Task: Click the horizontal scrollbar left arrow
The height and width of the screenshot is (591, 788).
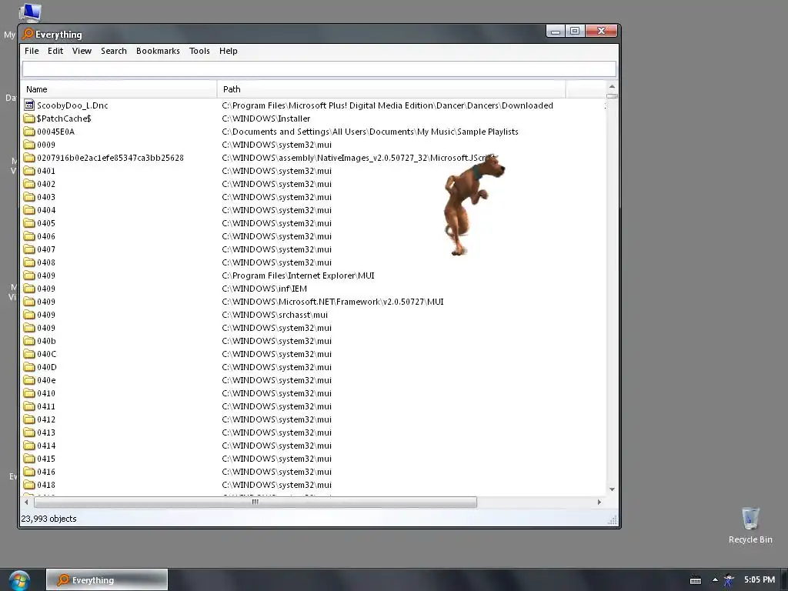Action: point(26,502)
